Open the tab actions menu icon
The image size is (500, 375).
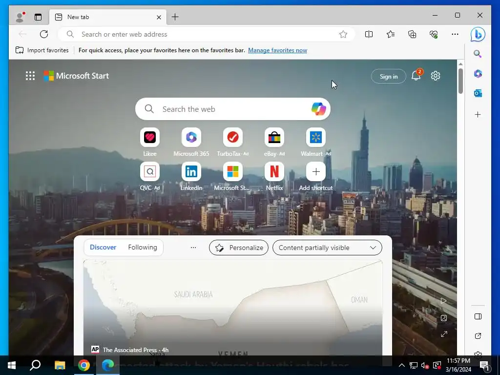coord(38,17)
